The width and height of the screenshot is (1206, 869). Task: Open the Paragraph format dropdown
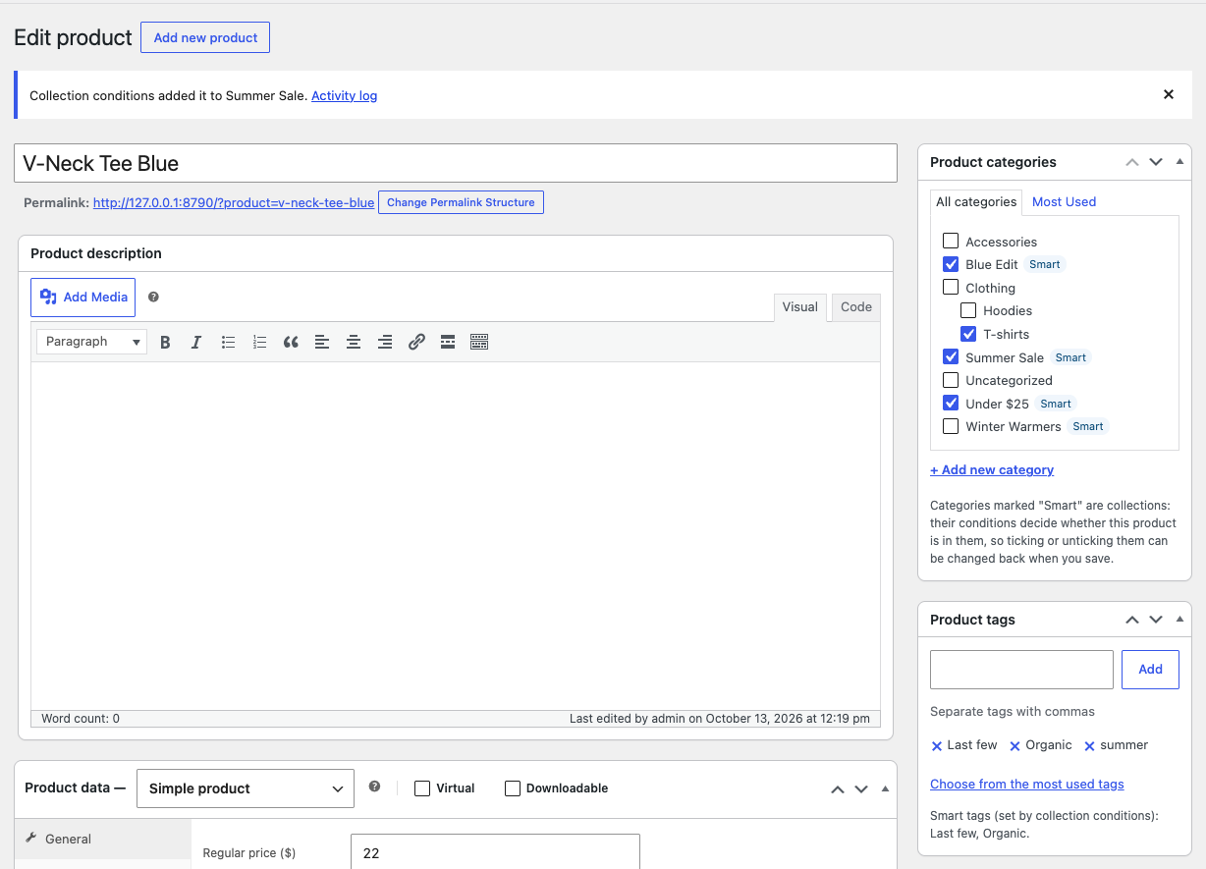[x=92, y=342]
